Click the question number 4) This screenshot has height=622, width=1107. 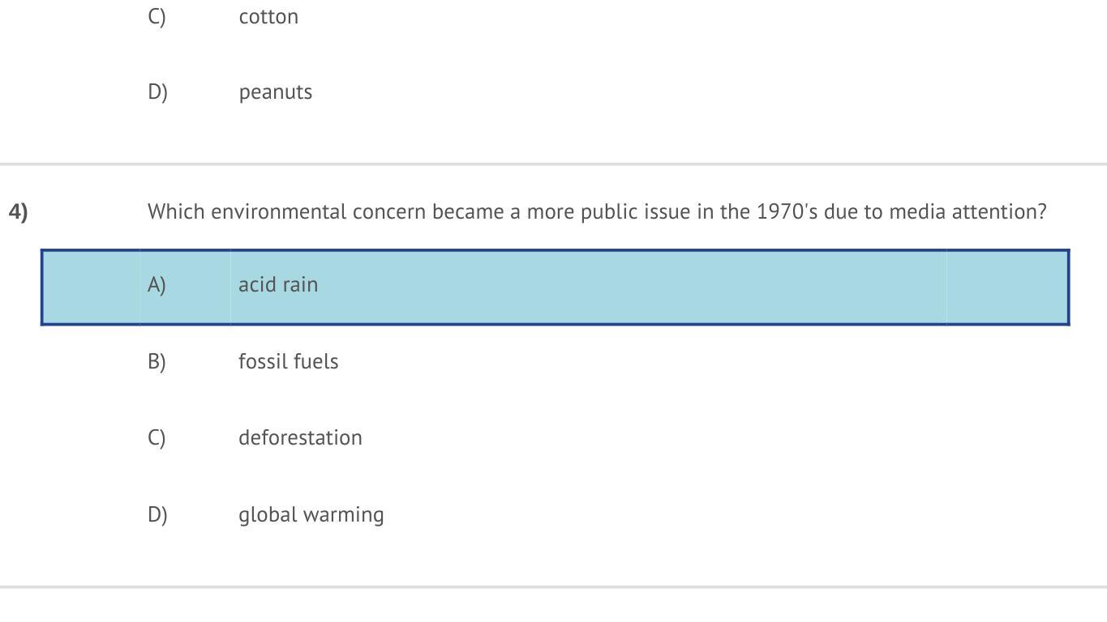18,212
